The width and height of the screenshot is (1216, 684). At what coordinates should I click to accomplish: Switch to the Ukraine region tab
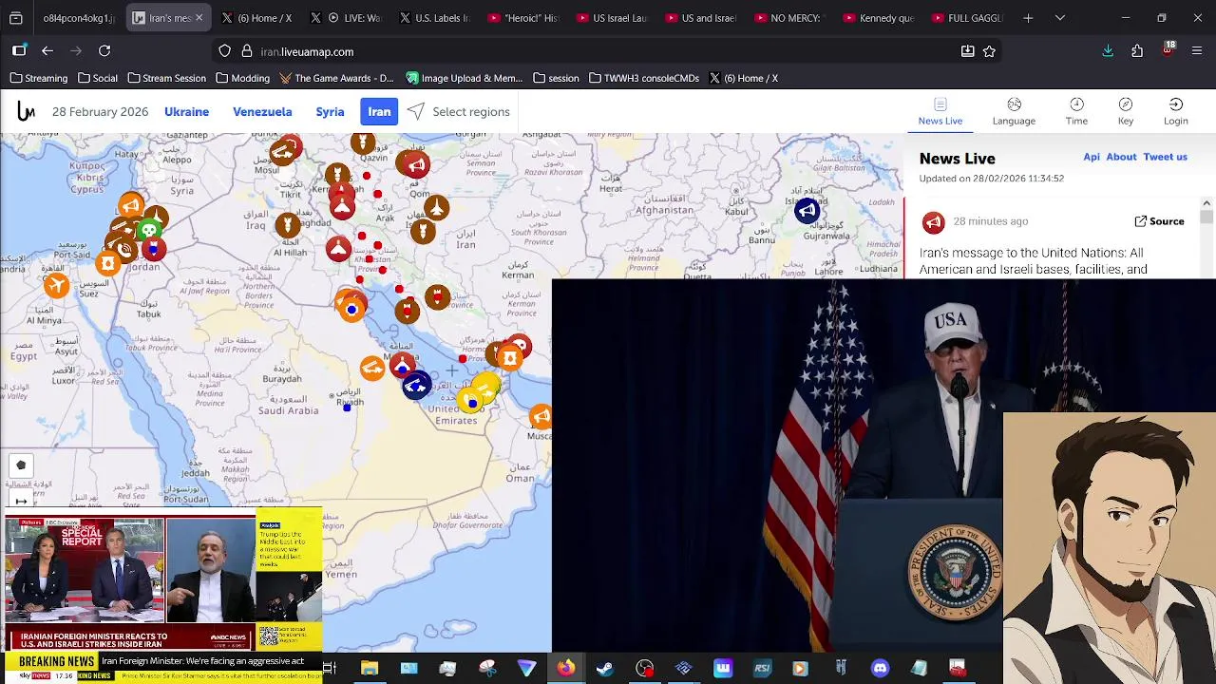pyautogui.click(x=186, y=112)
